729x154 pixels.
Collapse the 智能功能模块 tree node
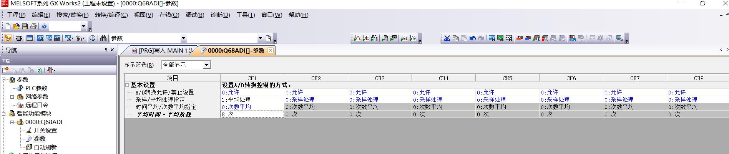(x=4, y=114)
